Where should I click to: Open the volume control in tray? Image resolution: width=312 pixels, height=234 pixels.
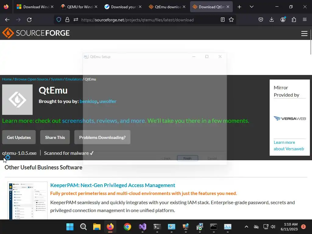coord(273,227)
